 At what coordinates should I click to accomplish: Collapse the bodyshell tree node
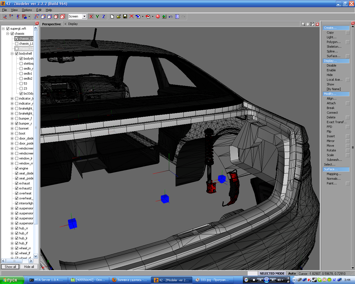click(x=12, y=54)
